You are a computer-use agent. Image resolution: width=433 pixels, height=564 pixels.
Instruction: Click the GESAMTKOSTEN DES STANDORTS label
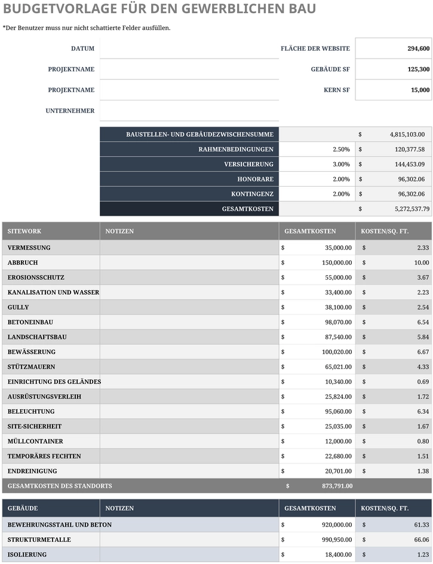pyautogui.click(x=60, y=486)
